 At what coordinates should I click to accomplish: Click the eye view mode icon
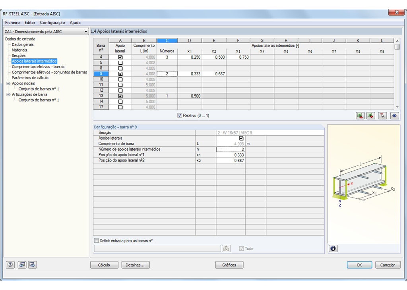pos(394,115)
